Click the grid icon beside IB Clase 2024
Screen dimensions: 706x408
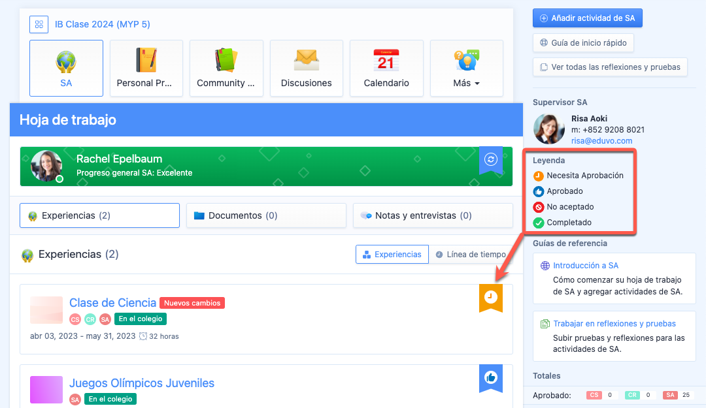[x=39, y=25]
